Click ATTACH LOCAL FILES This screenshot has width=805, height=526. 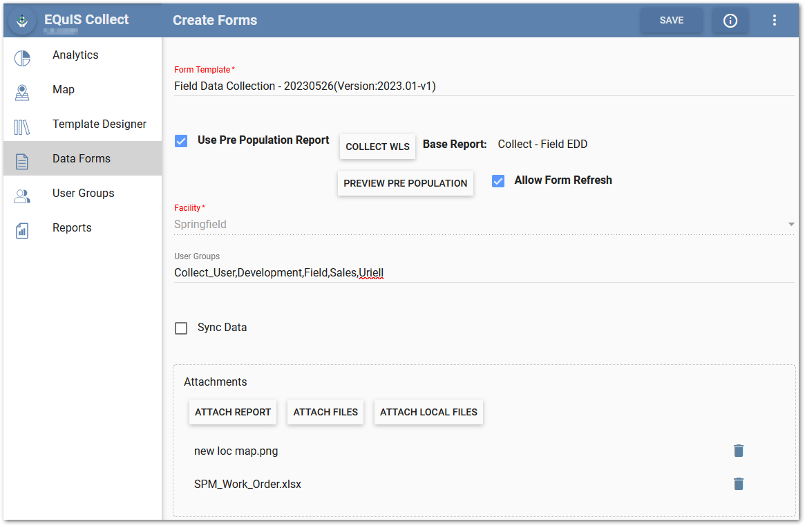pyautogui.click(x=428, y=412)
